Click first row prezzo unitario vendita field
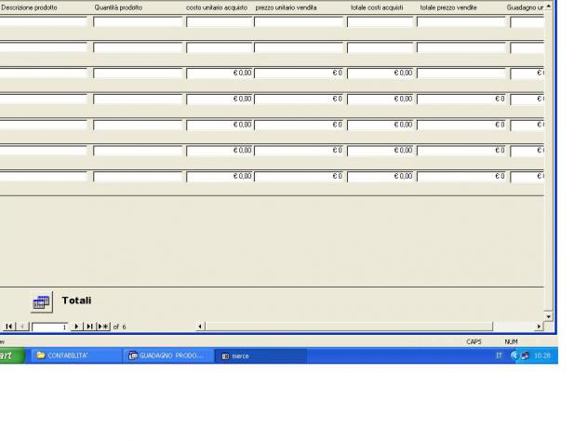Viewport: 588px width, 441px height. (299, 22)
